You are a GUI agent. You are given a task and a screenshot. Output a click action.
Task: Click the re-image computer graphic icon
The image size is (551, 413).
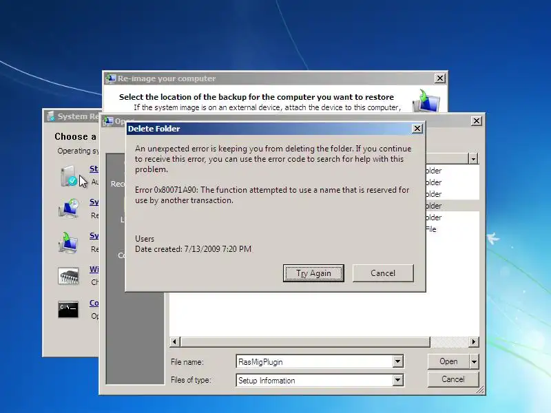426,100
